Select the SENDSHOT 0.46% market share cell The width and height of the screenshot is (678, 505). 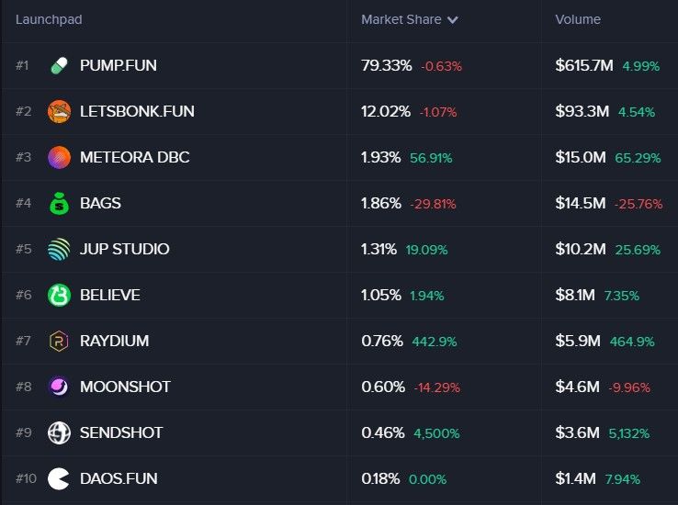pos(381,432)
